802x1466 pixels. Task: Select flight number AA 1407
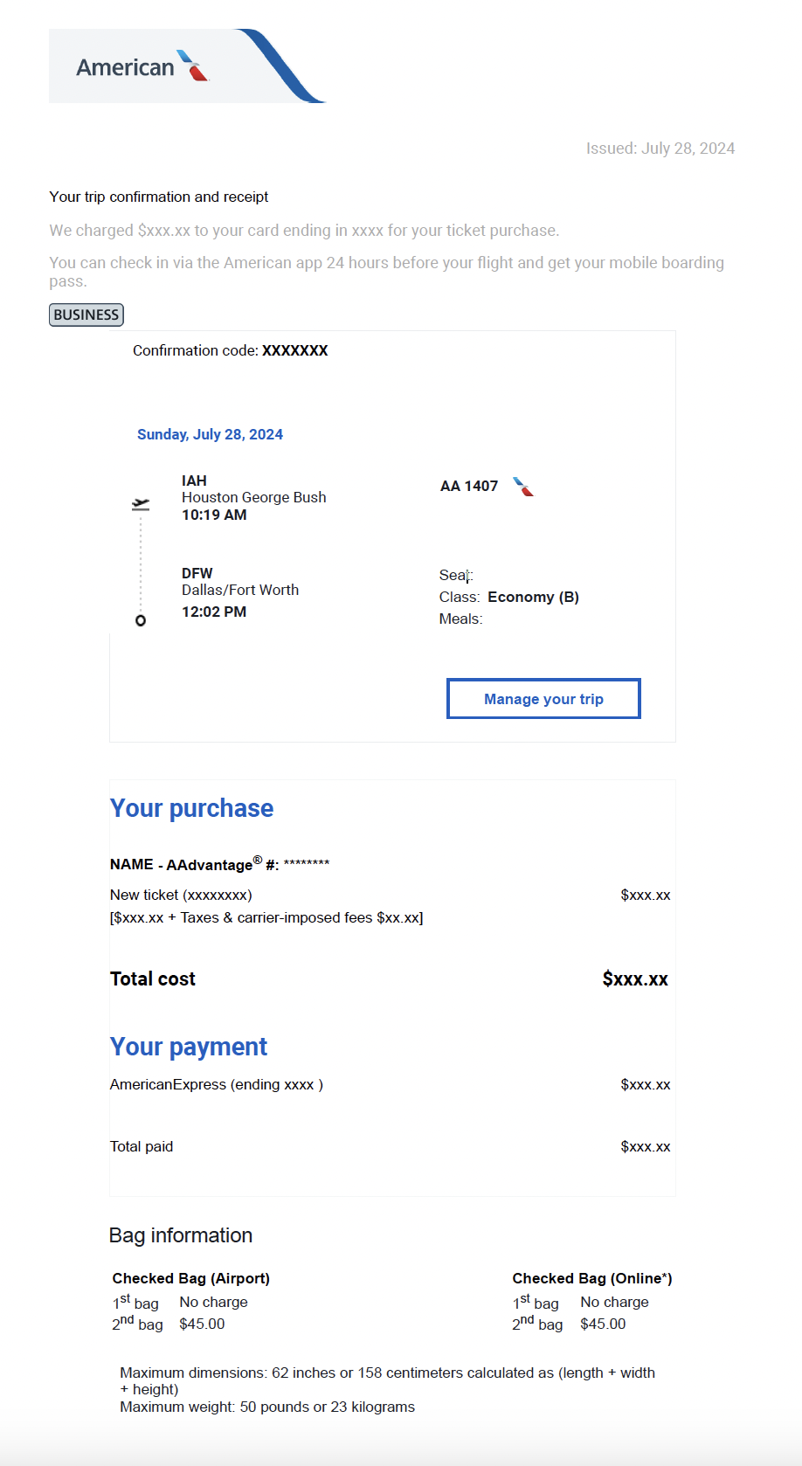[x=469, y=486]
